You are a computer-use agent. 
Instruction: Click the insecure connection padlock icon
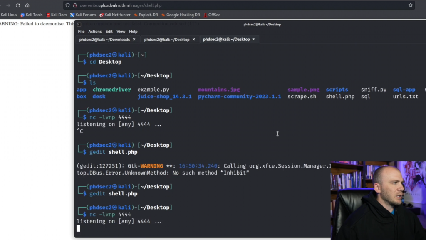pyautogui.click(x=75, y=5)
